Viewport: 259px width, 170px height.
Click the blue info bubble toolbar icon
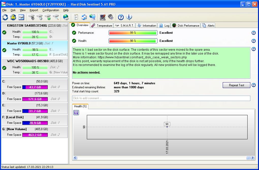(x=129, y=17)
